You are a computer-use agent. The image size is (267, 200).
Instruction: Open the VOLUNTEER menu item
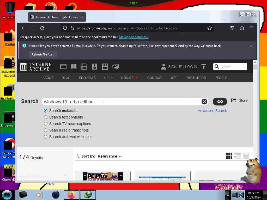click(197, 78)
